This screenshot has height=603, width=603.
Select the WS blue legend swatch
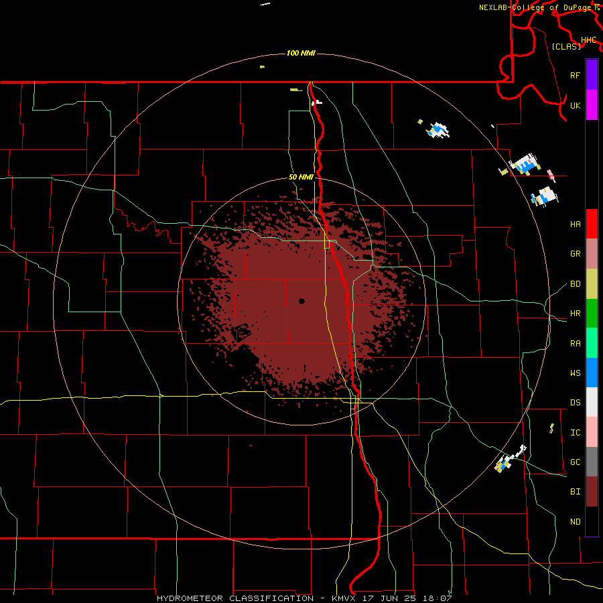tap(592, 373)
